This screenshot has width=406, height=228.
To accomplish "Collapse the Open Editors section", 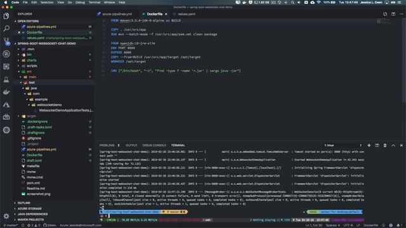I will click(28, 21).
